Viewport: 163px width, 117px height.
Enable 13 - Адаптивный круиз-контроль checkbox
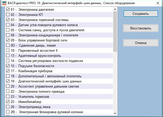(x=8, y=55)
